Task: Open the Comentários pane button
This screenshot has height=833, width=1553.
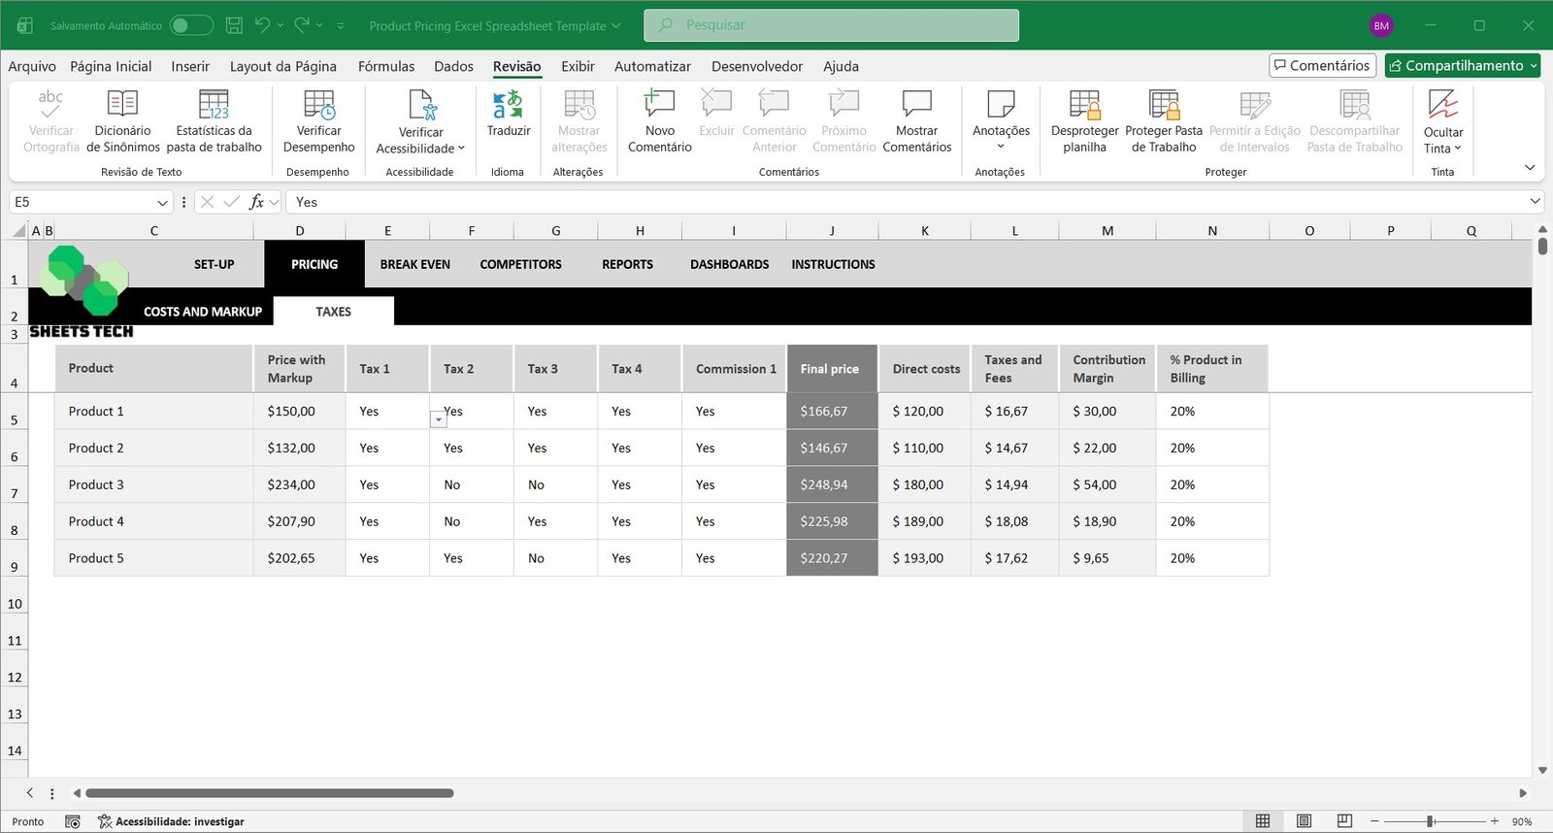Action: 1322,65
